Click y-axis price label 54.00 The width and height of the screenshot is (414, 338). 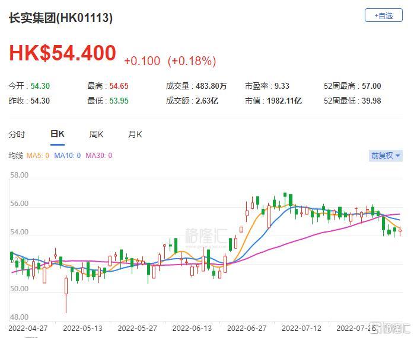click(19, 232)
